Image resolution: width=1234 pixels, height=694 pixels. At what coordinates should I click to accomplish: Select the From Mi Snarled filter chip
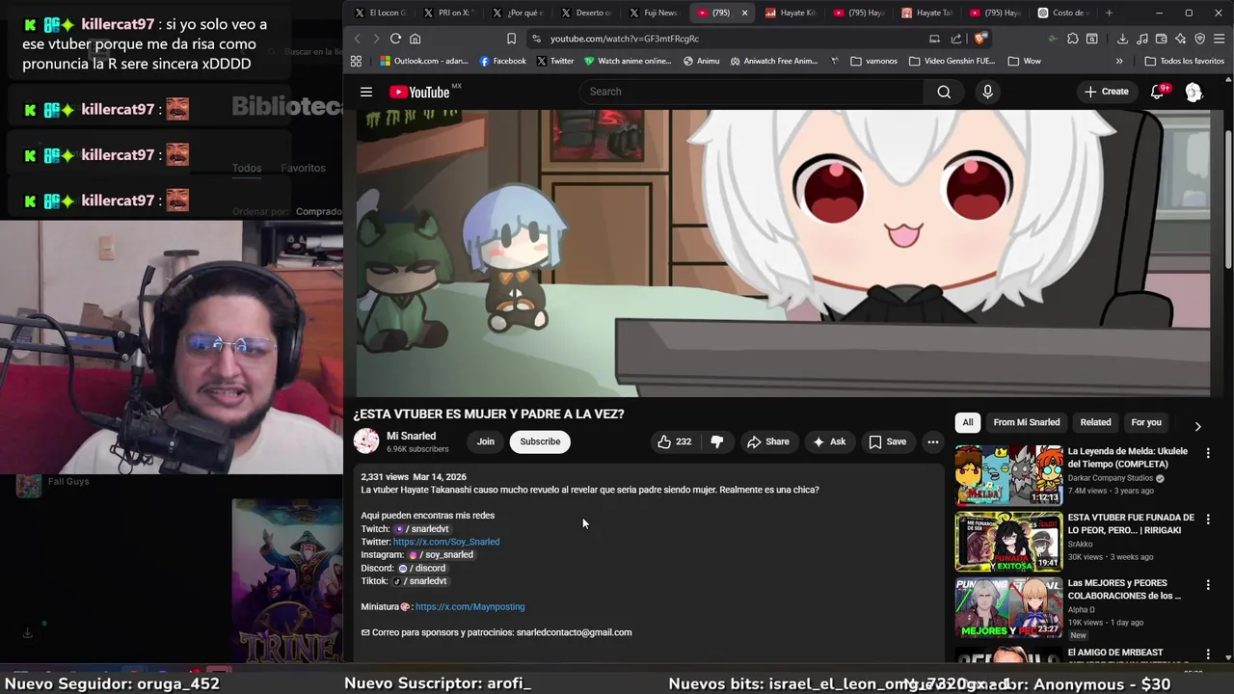pyautogui.click(x=1026, y=422)
